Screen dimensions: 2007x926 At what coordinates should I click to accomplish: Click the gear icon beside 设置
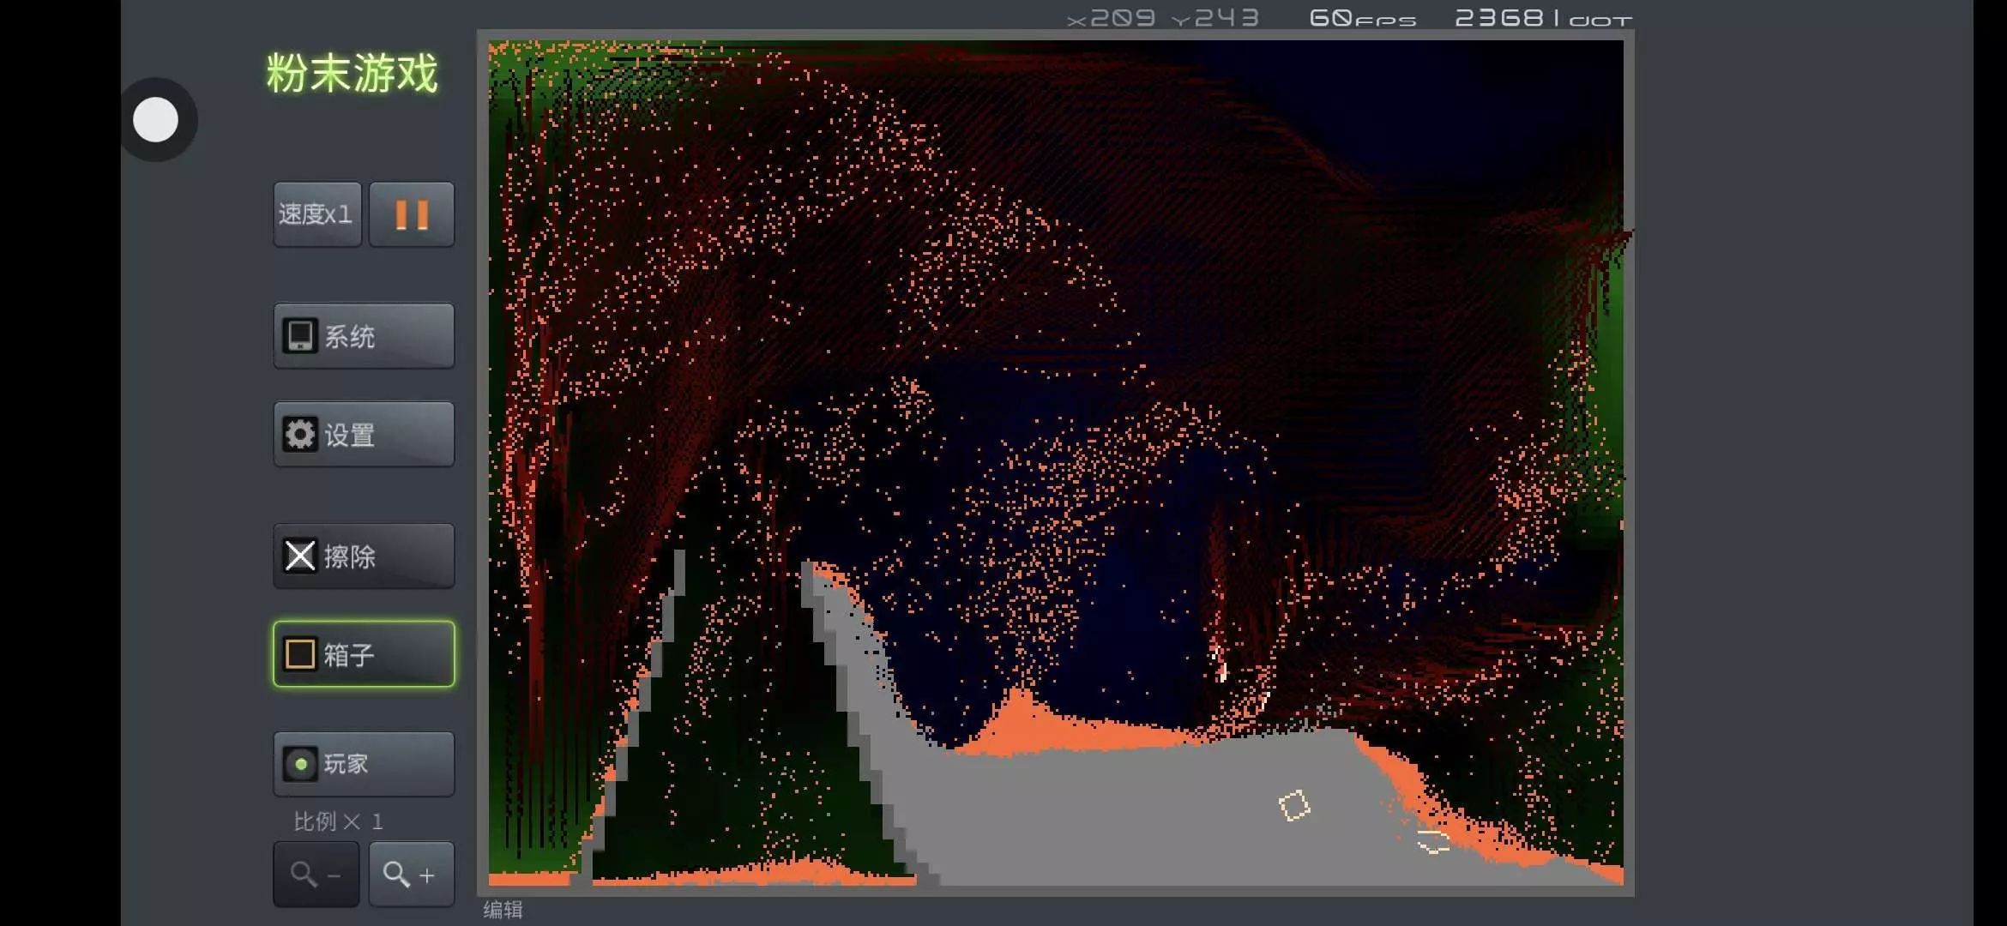click(x=300, y=435)
